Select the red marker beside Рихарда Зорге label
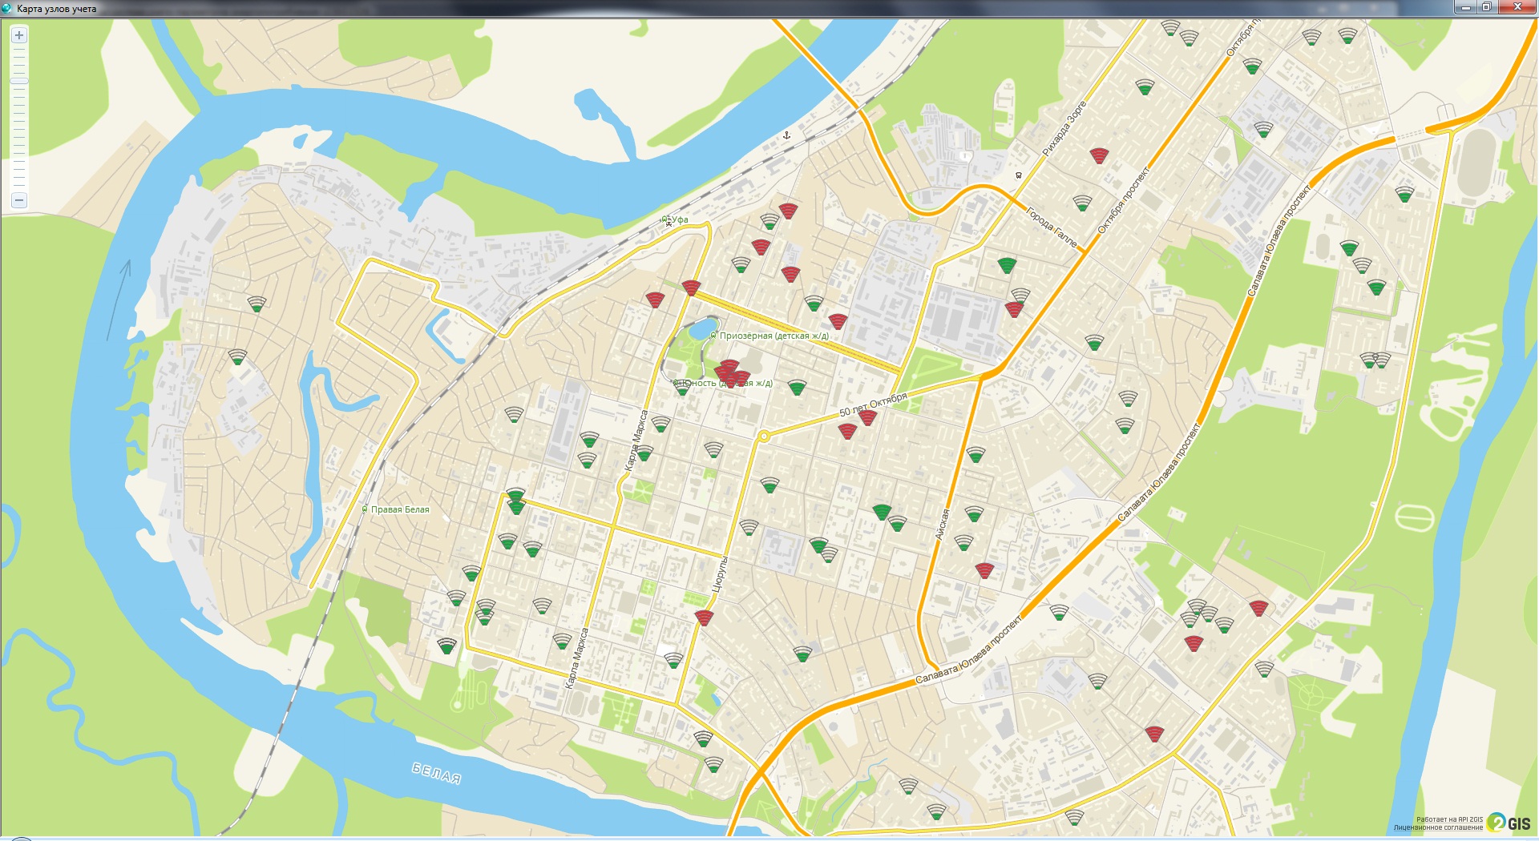1539x841 pixels. (x=1099, y=156)
